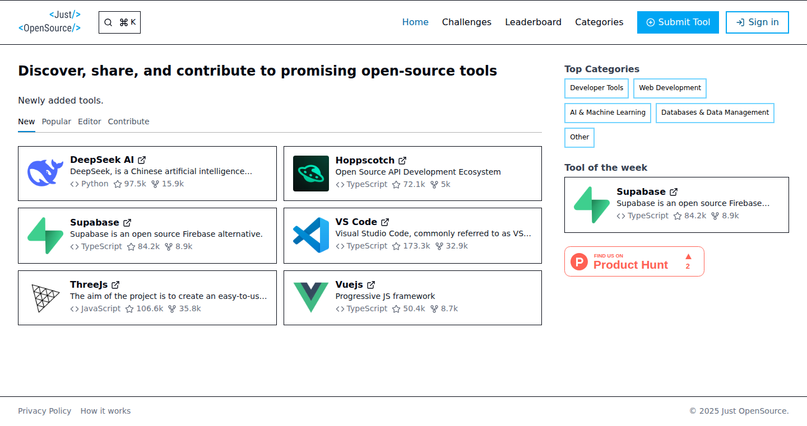Switch to the Contribute tab

click(x=128, y=121)
